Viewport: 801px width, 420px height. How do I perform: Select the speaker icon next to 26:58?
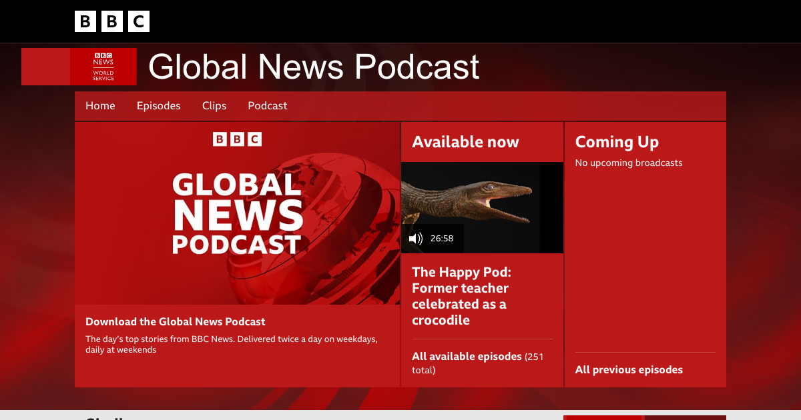[x=417, y=238]
